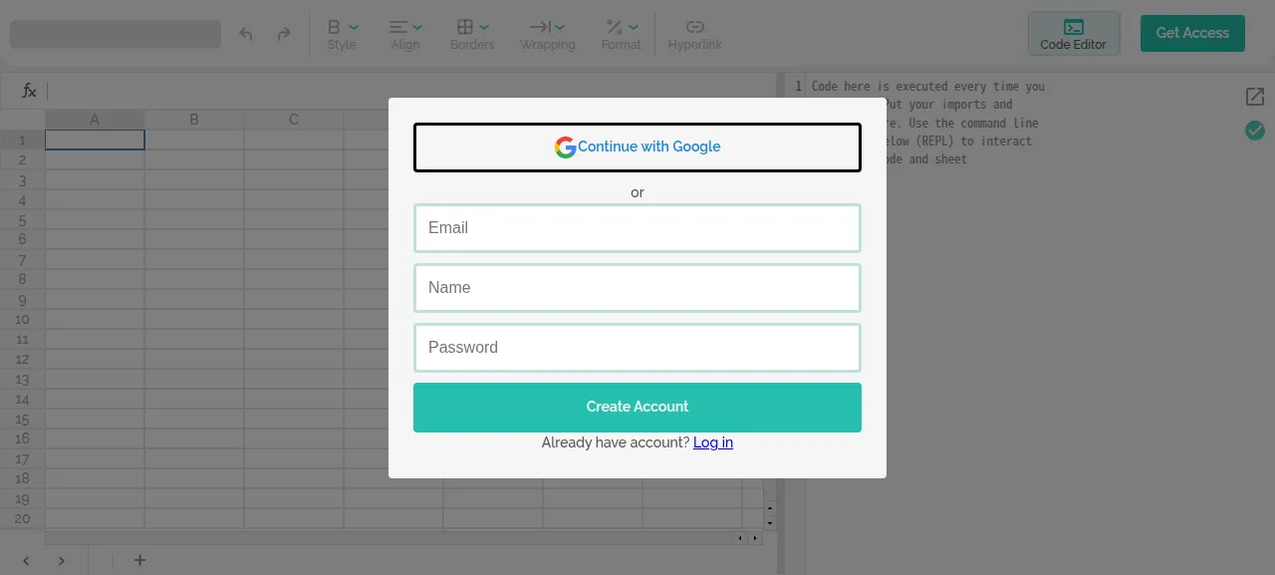
Task: Click into the Password field
Action: (637, 348)
